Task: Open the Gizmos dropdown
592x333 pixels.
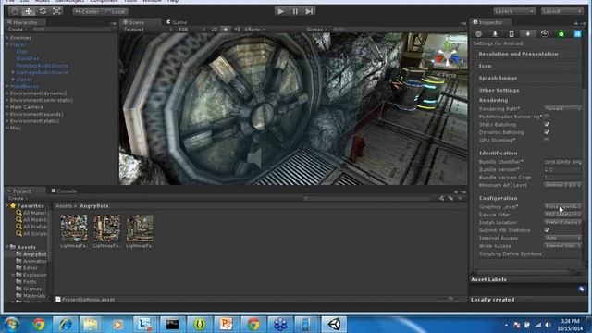Action: point(316,29)
